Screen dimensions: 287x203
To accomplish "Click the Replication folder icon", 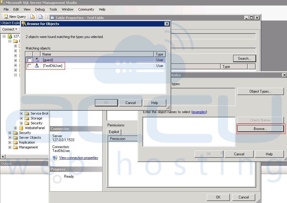I will click(x=15, y=142).
